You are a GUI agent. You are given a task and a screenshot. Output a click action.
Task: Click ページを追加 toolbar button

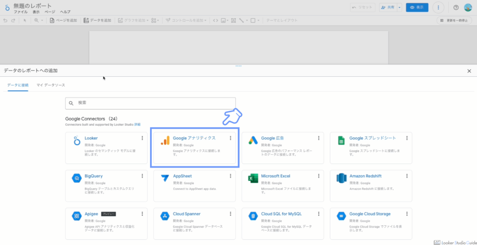[63, 20]
